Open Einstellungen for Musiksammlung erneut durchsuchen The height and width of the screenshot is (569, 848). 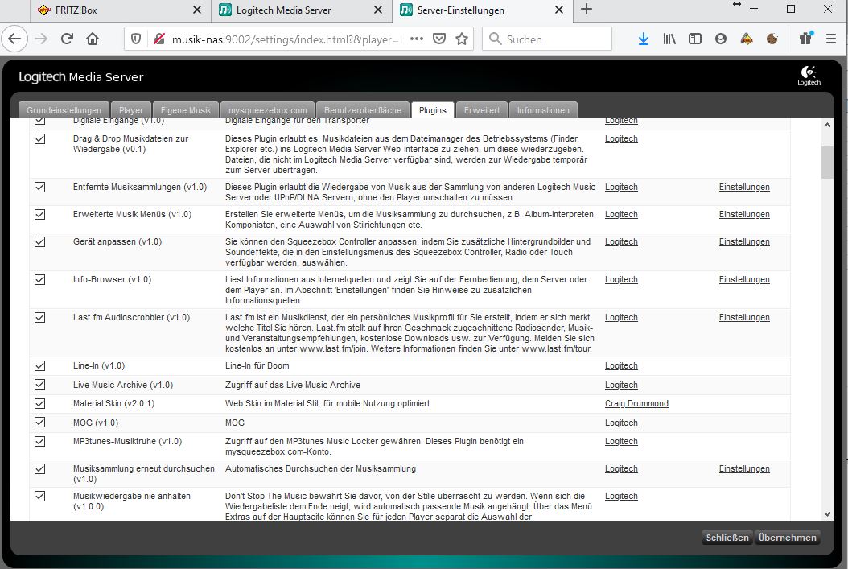click(744, 469)
